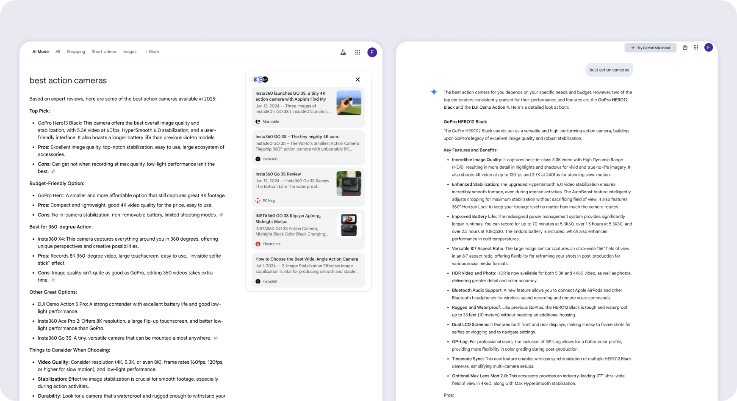The height and width of the screenshot is (401, 737).
Task: Open the profile avatar F in Gemini panel
Action: point(709,47)
